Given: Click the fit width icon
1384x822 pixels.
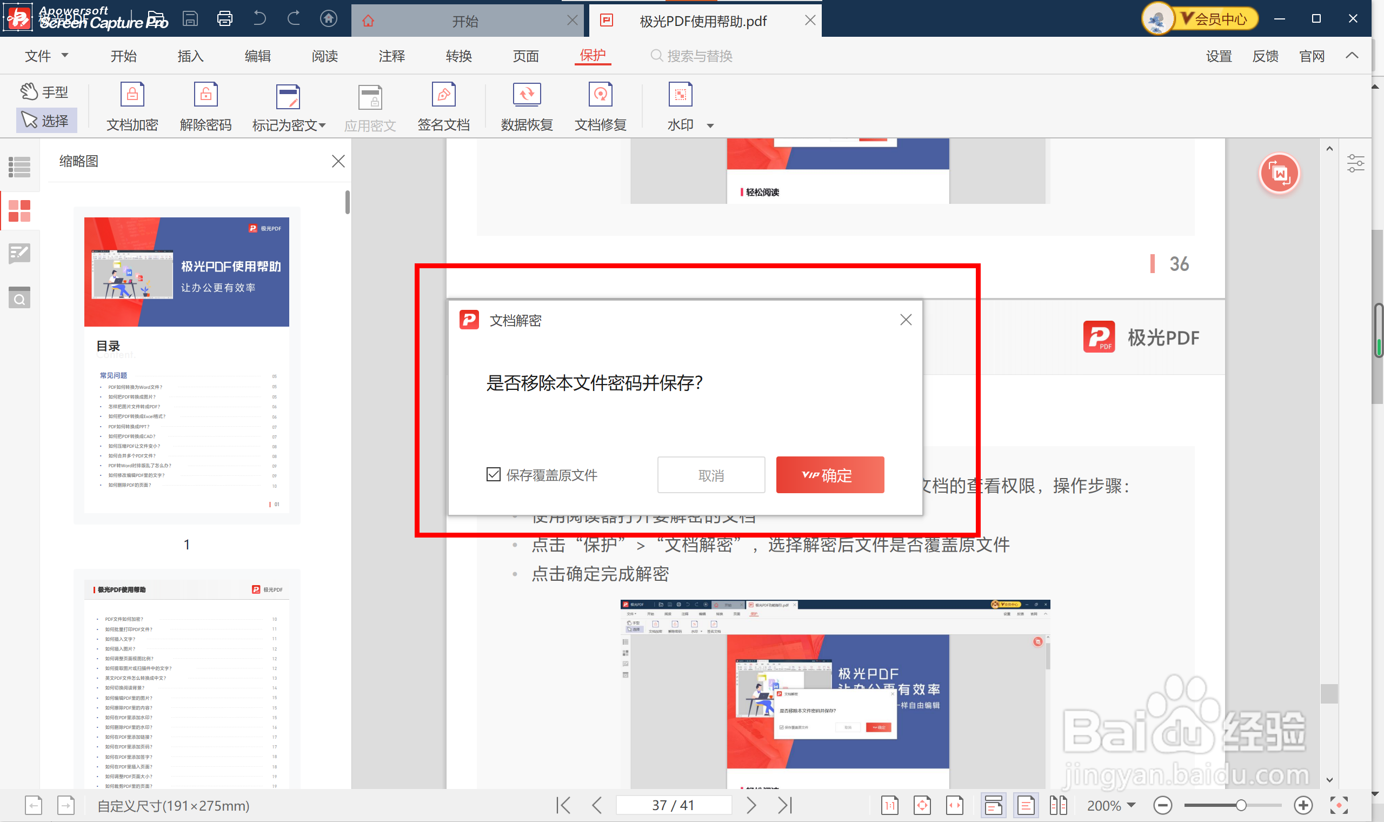Looking at the screenshot, I should pos(954,805).
